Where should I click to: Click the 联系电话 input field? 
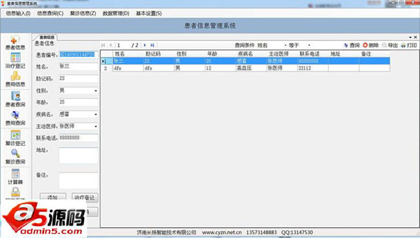pos(78,138)
